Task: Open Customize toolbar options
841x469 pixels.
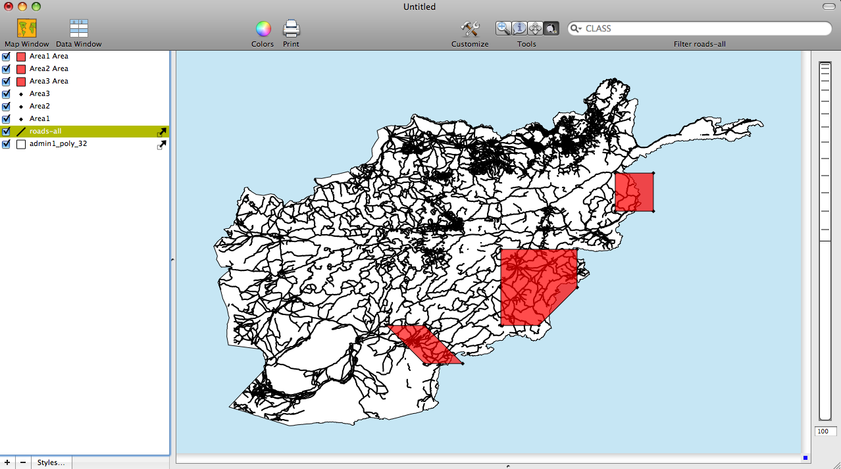Action: pos(470,29)
